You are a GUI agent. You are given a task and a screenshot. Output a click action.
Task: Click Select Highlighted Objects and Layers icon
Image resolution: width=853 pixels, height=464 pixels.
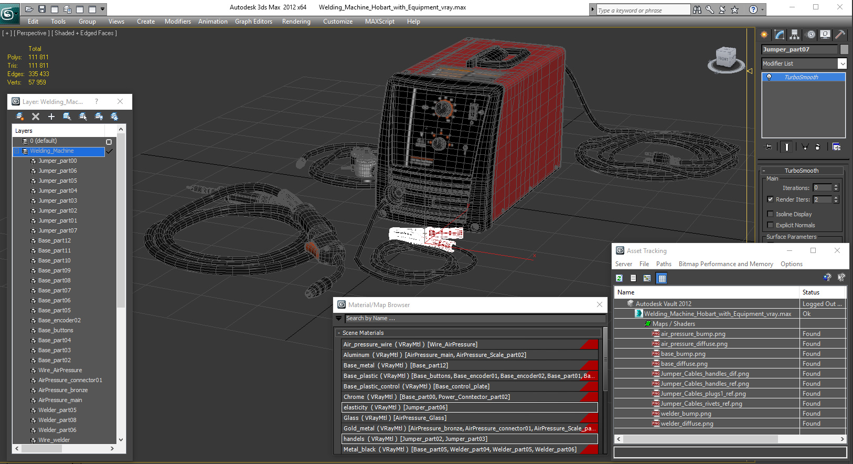click(67, 117)
